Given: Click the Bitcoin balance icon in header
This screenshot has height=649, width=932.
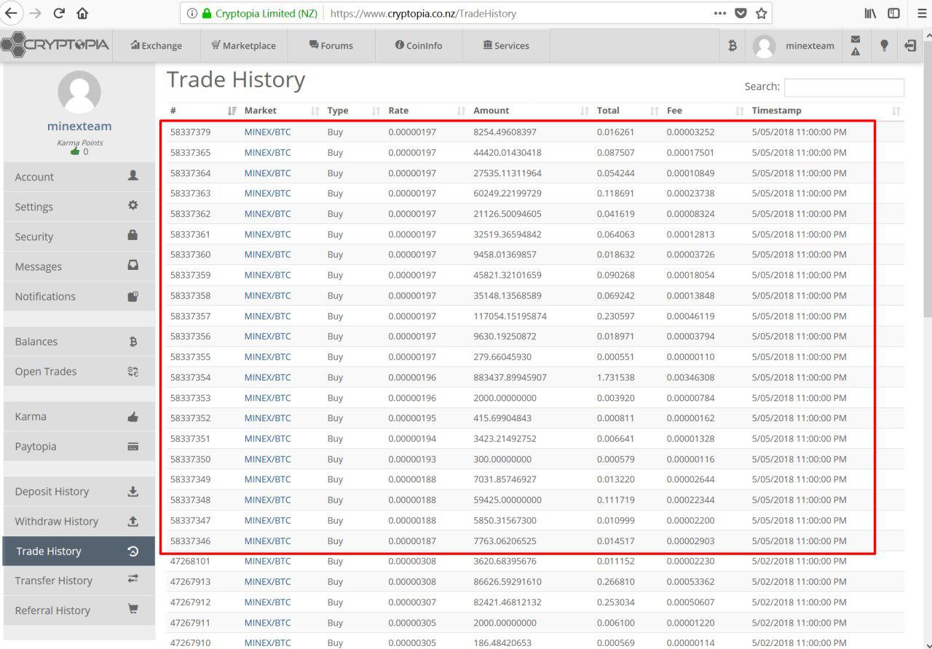Looking at the screenshot, I should coord(732,45).
